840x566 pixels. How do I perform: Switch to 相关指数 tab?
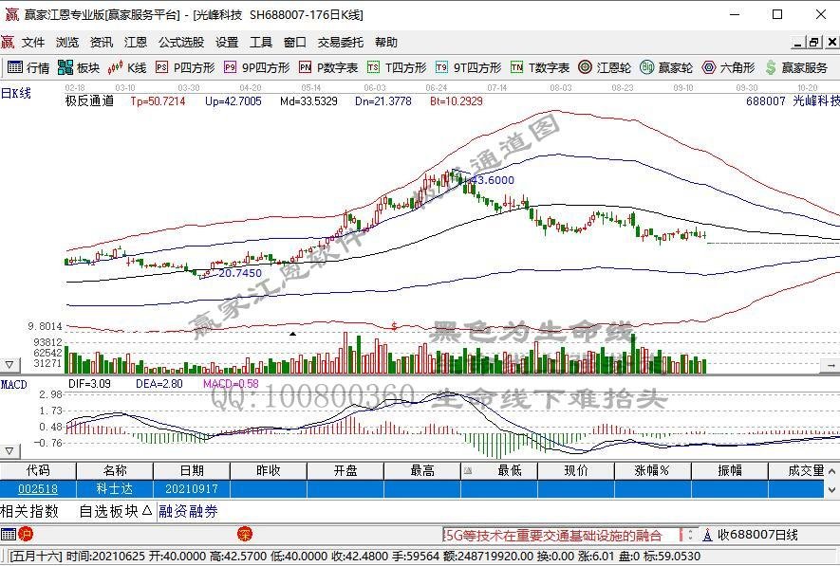[x=29, y=511]
